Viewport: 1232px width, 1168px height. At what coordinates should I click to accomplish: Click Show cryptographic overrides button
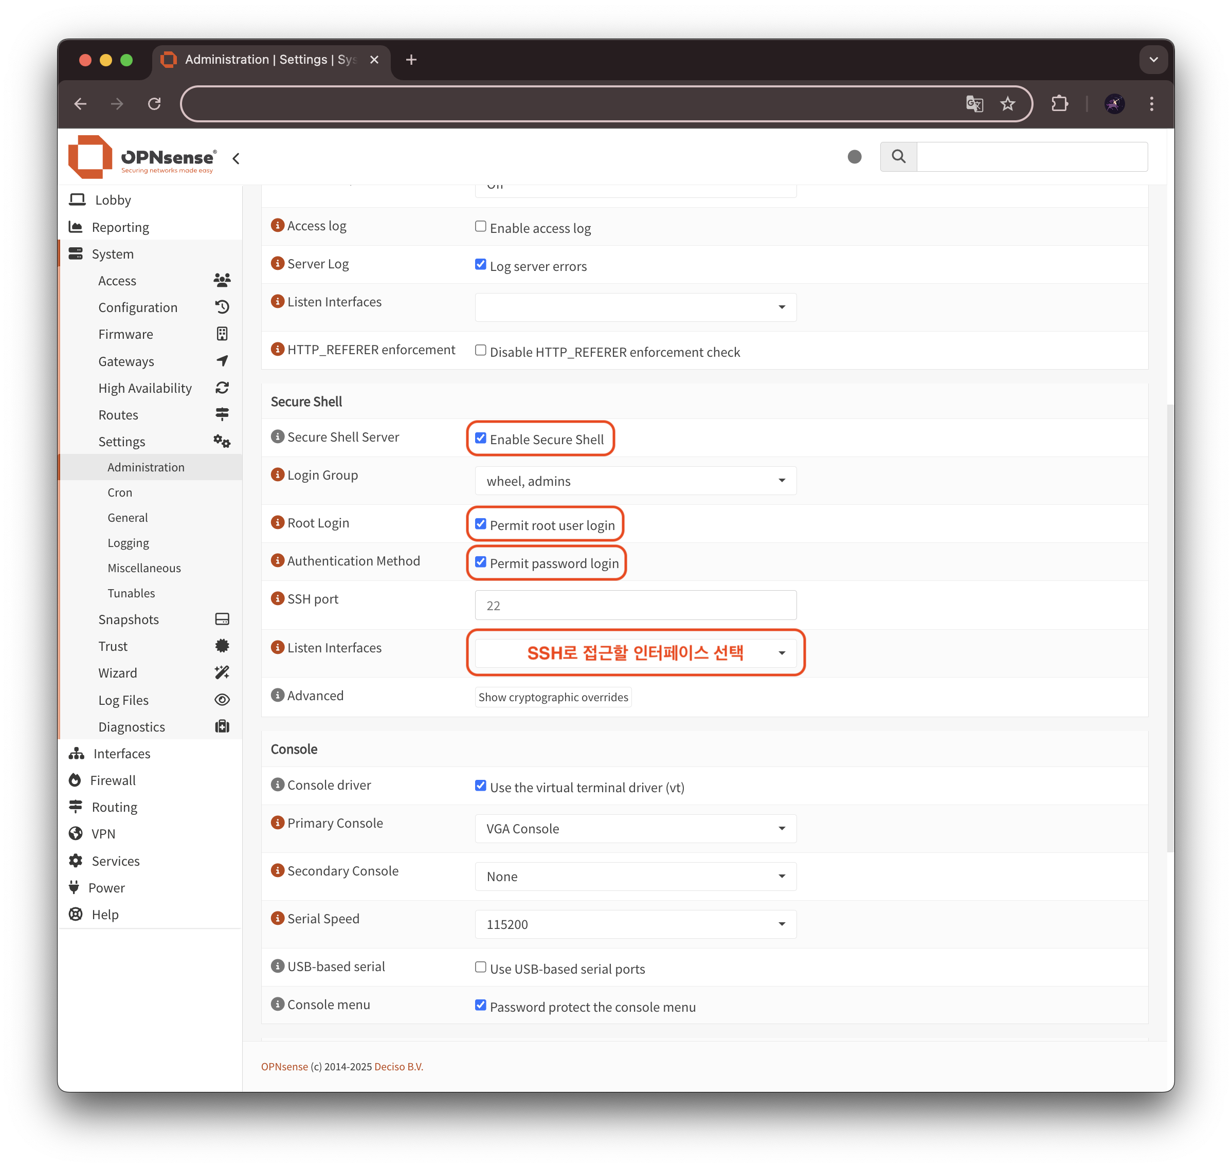pos(552,697)
